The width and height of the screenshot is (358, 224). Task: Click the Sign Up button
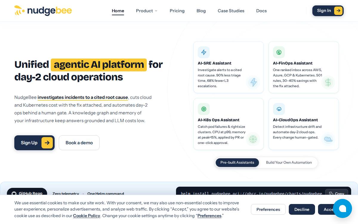(x=34, y=143)
